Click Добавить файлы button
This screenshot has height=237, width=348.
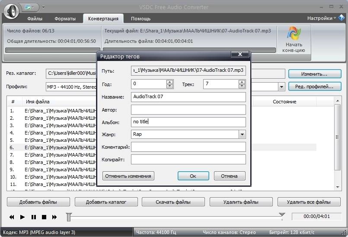click(x=38, y=202)
